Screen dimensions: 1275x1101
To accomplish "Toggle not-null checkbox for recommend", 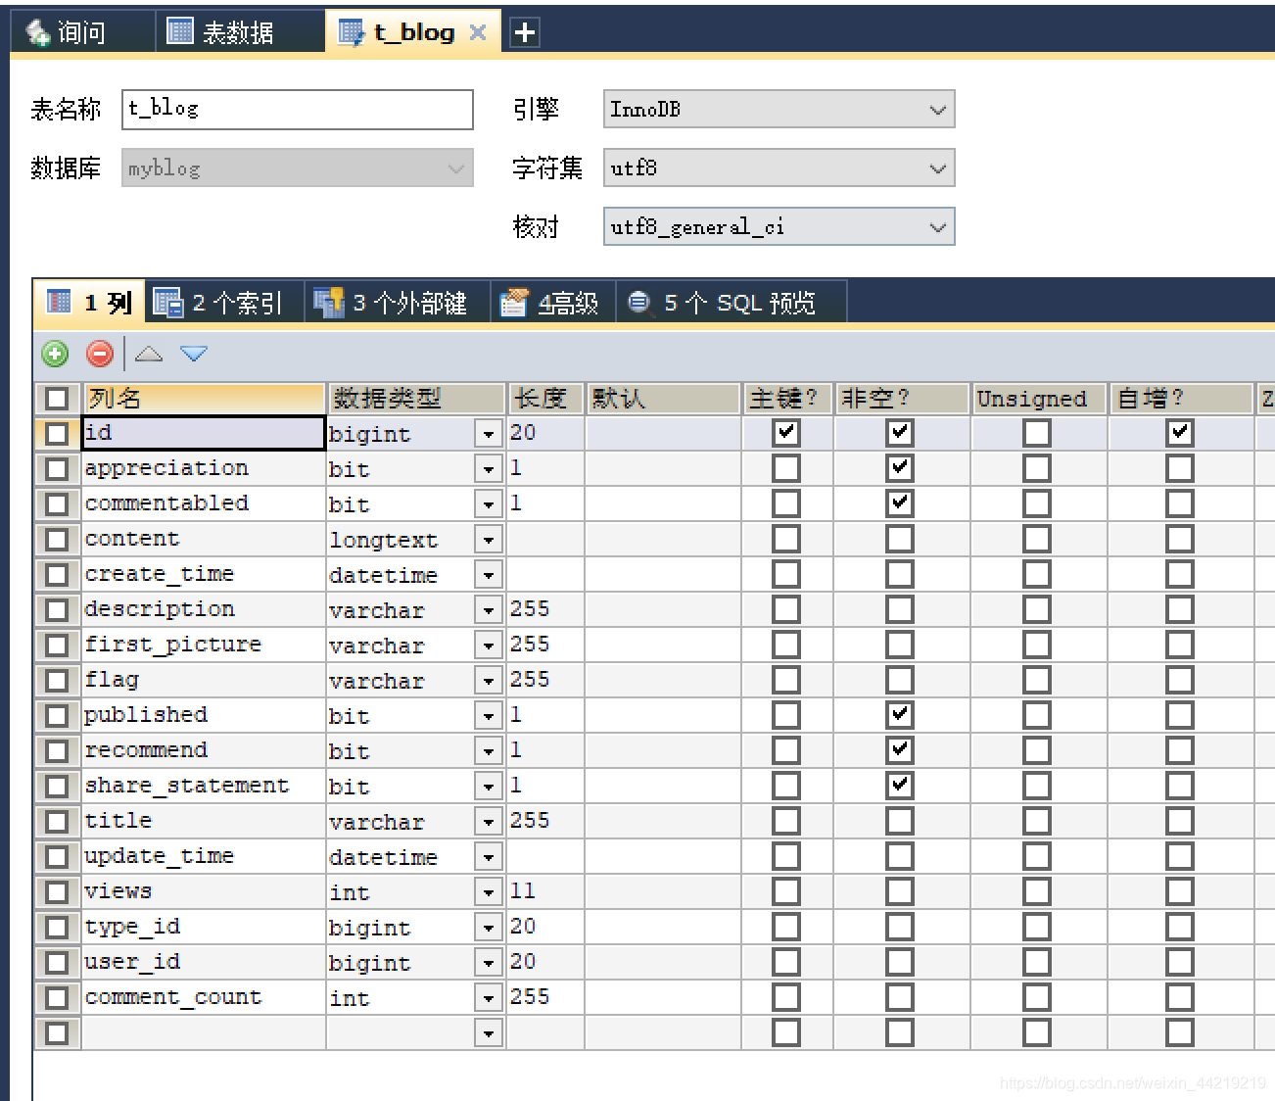I will click(x=900, y=750).
